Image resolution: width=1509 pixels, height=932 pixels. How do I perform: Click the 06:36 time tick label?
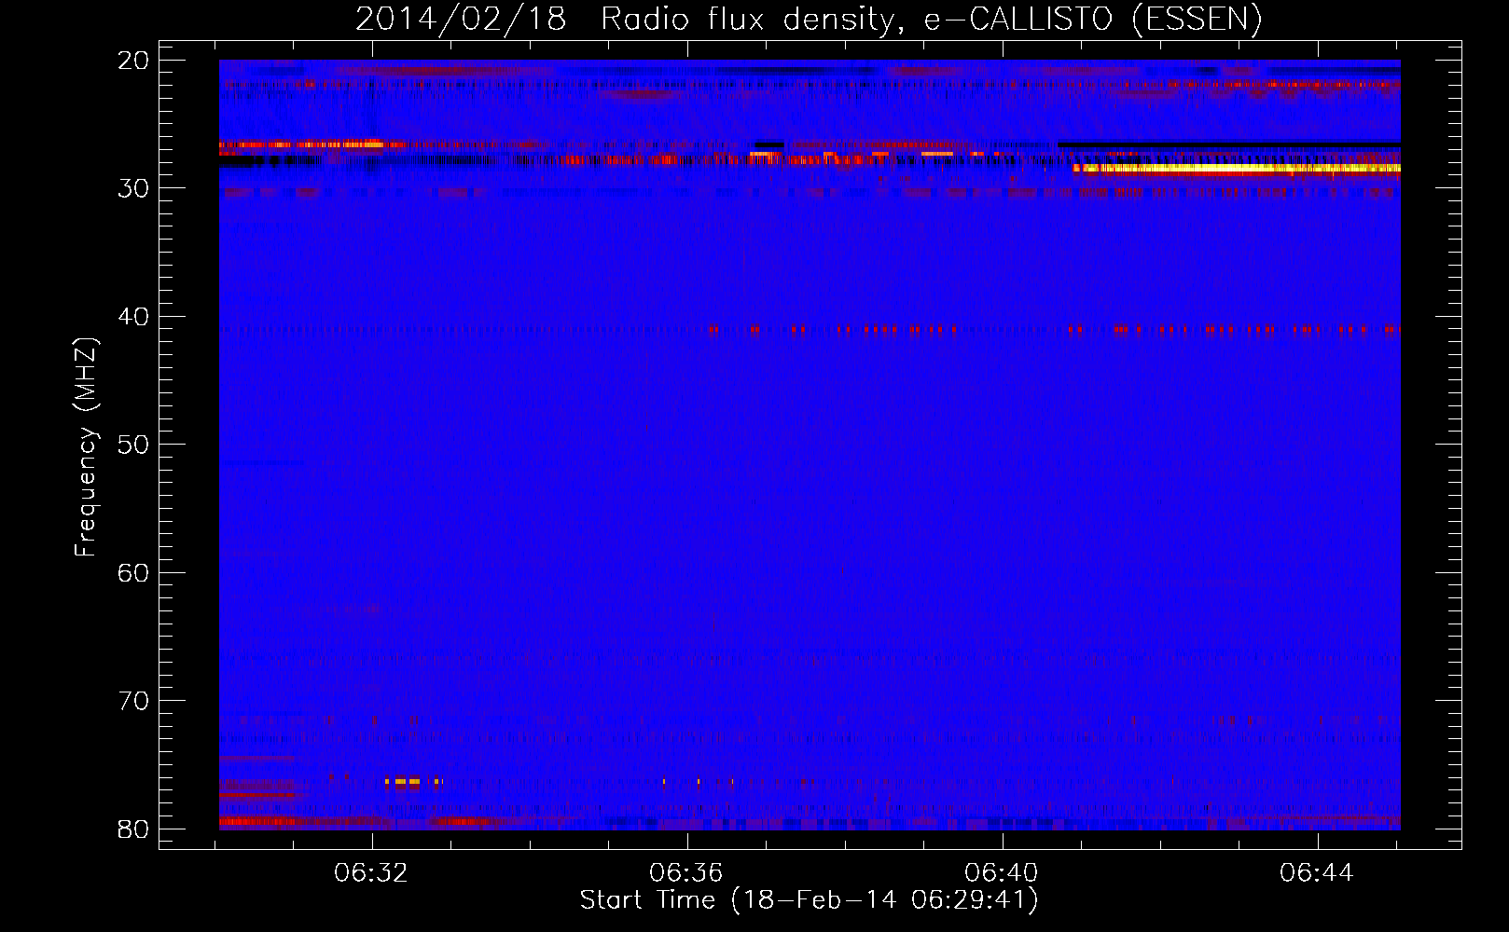(686, 873)
